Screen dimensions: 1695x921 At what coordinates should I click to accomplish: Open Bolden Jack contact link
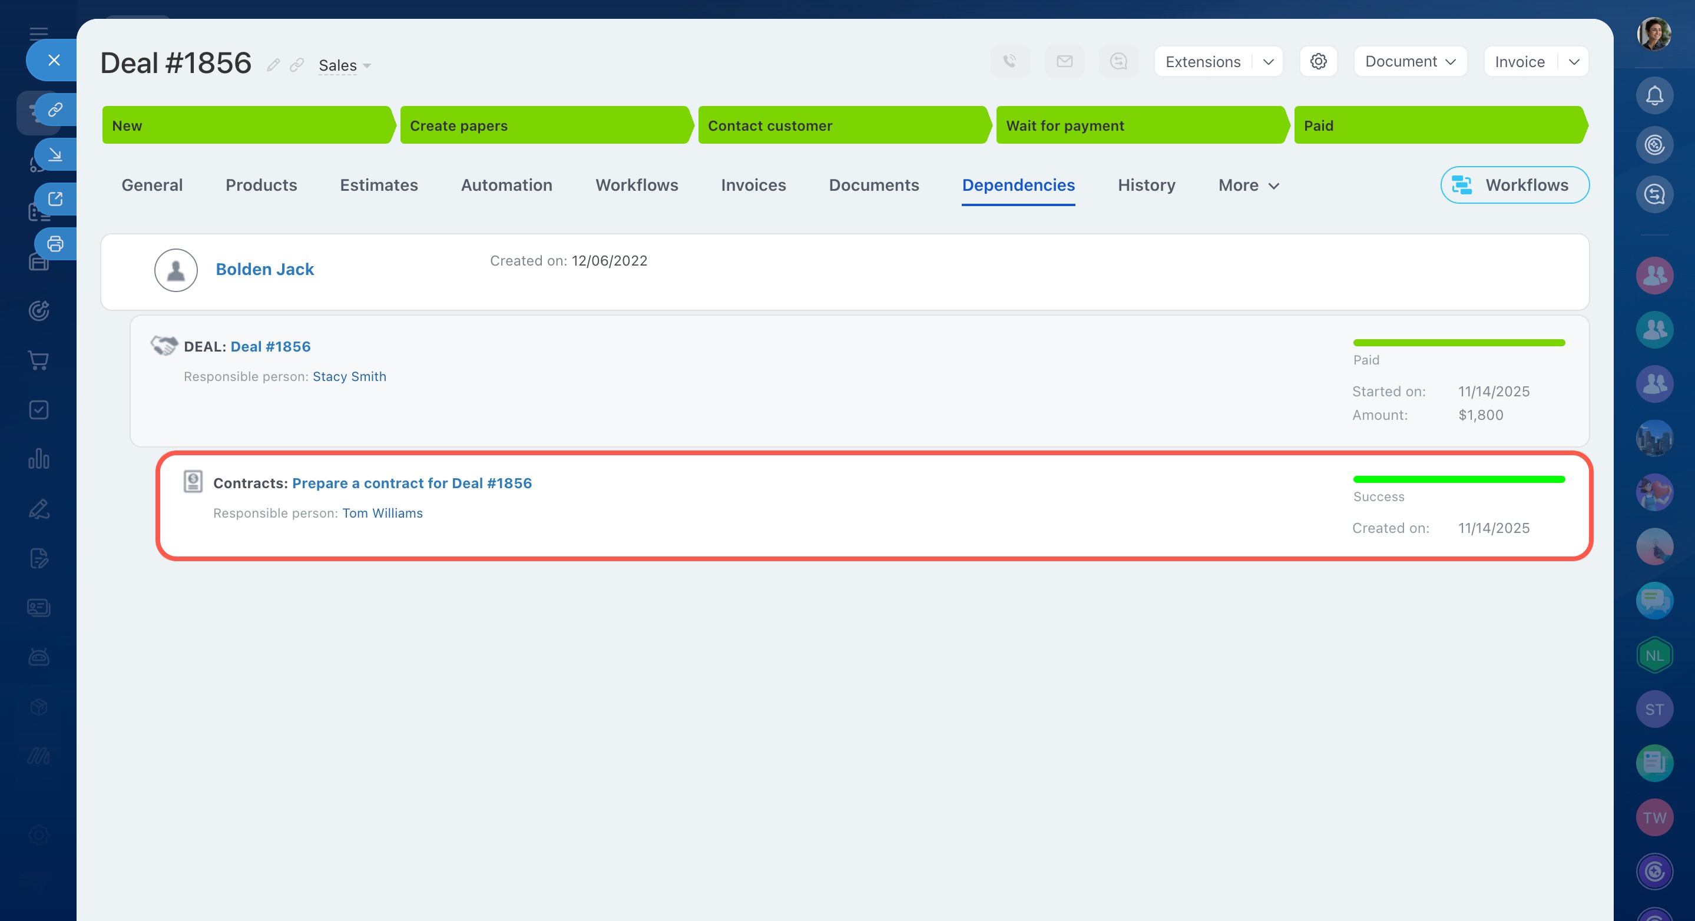pyautogui.click(x=264, y=269)
